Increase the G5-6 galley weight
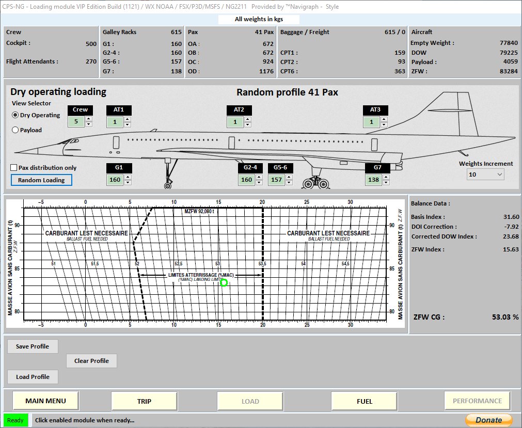Screen dimensions: 522x428 point(289,177)
